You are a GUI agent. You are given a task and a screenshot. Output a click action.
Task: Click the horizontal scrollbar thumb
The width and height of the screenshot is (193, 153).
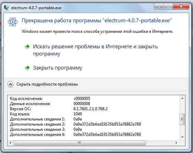pos(80,143)
